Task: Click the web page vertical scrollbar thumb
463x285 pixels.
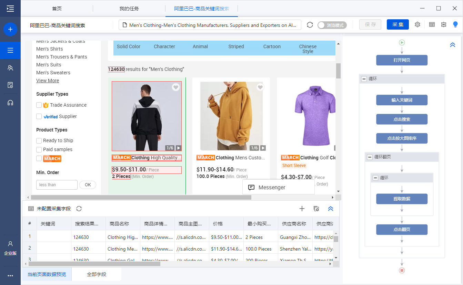Action: (x=338, y=71)
